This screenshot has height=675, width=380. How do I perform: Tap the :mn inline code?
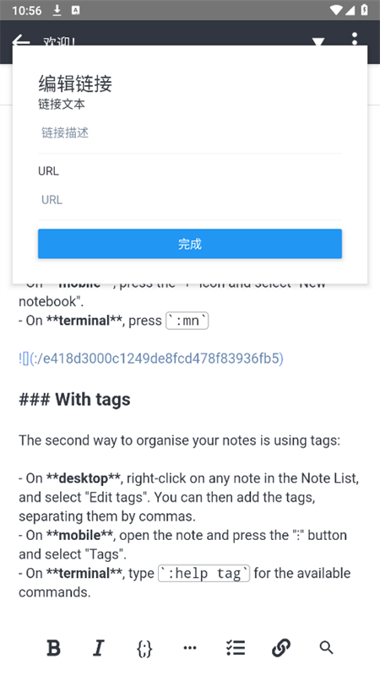pos(187,321)
